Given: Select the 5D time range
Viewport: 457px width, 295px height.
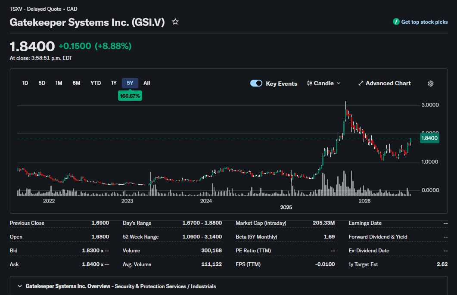Looking at the screenshot, I should [x=42, y=83].
